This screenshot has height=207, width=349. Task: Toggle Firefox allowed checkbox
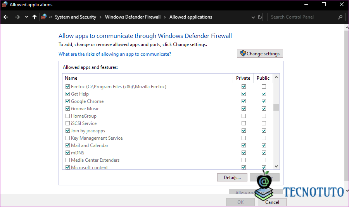coord(67,87)
